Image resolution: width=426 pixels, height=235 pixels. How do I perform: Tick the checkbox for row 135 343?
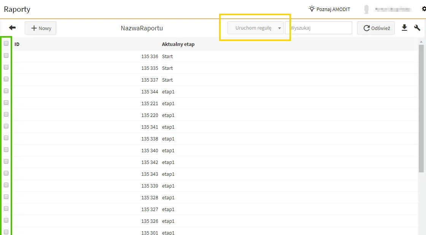coord(6,173)
